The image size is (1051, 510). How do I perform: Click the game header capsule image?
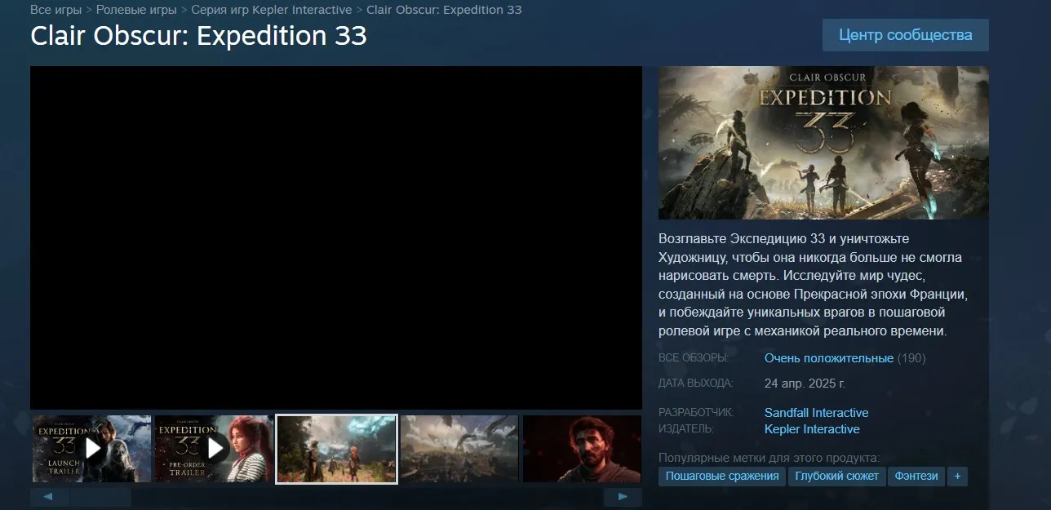(x=823, y=143)
